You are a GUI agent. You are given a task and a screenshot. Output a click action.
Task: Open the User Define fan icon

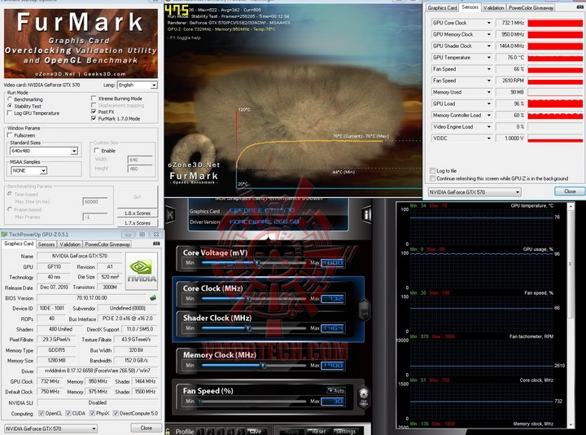click(x=363, y=398)
